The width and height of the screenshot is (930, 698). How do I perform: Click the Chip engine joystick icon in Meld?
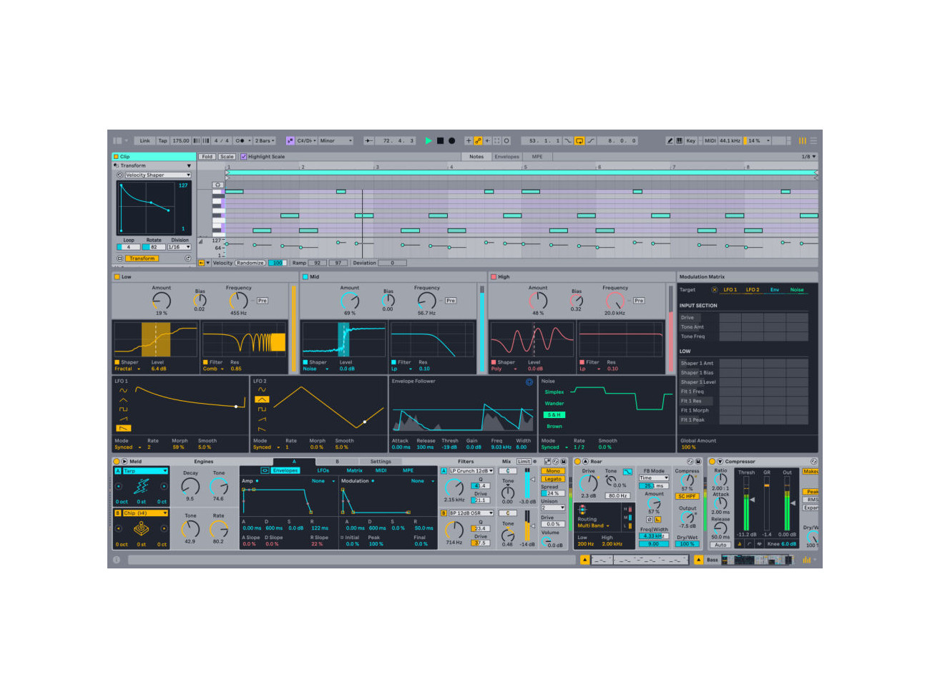(x=141, y=527)
